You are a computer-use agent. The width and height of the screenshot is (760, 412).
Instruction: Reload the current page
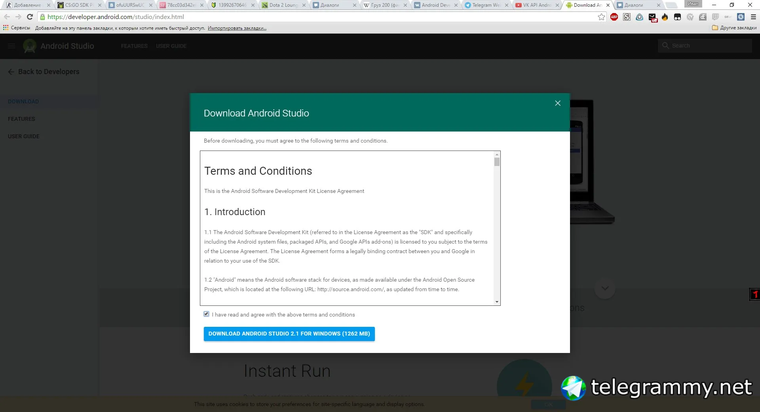[30, 17]
